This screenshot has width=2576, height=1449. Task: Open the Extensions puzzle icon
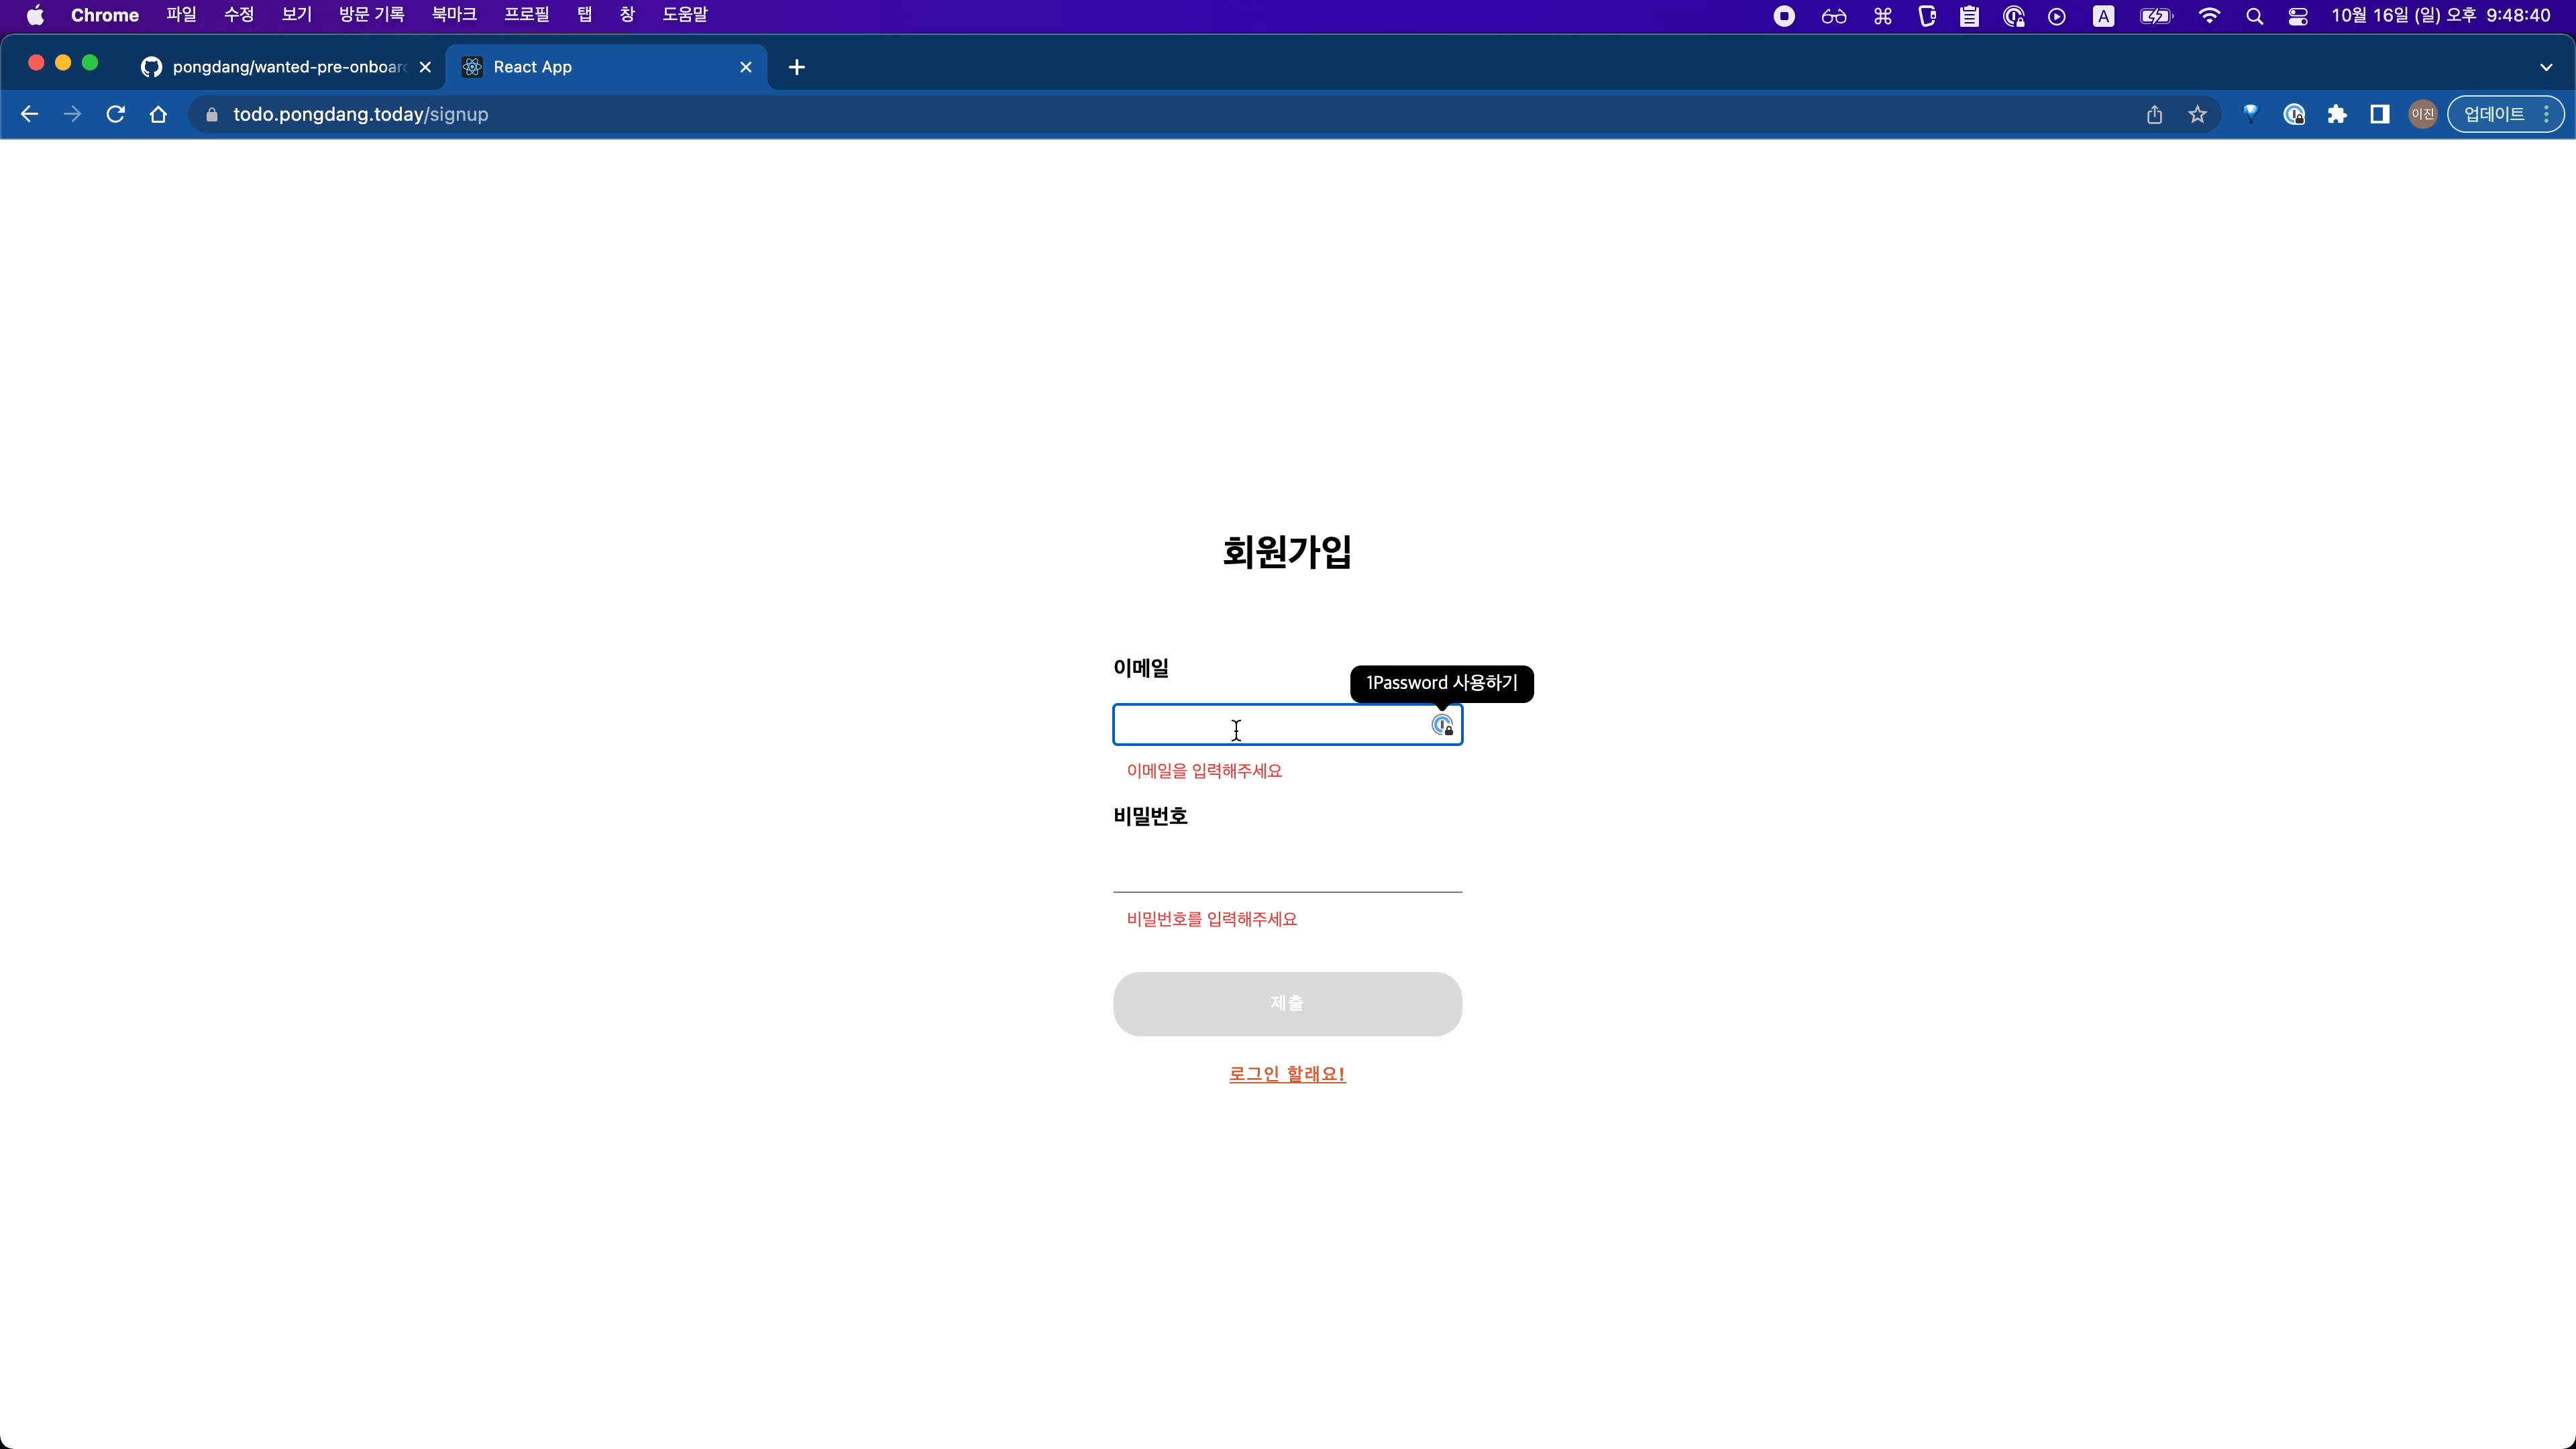coord(2337,114)
